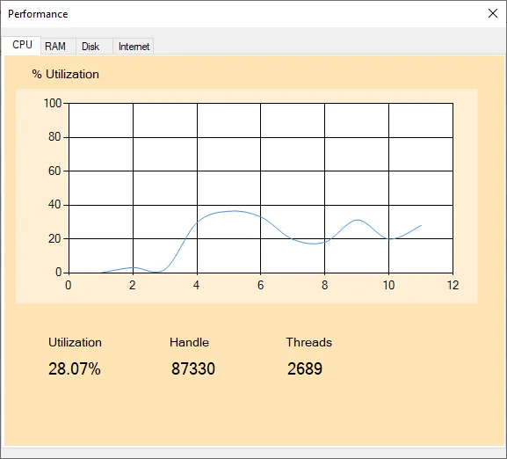Click the Performance window title
The image size is (507, 459).
[38, 14]
